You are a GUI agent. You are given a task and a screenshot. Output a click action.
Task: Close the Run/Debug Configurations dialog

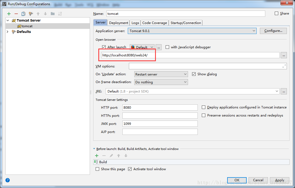287,3
